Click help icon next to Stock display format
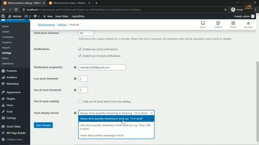The image size is (259, 145). coord(75,113)
